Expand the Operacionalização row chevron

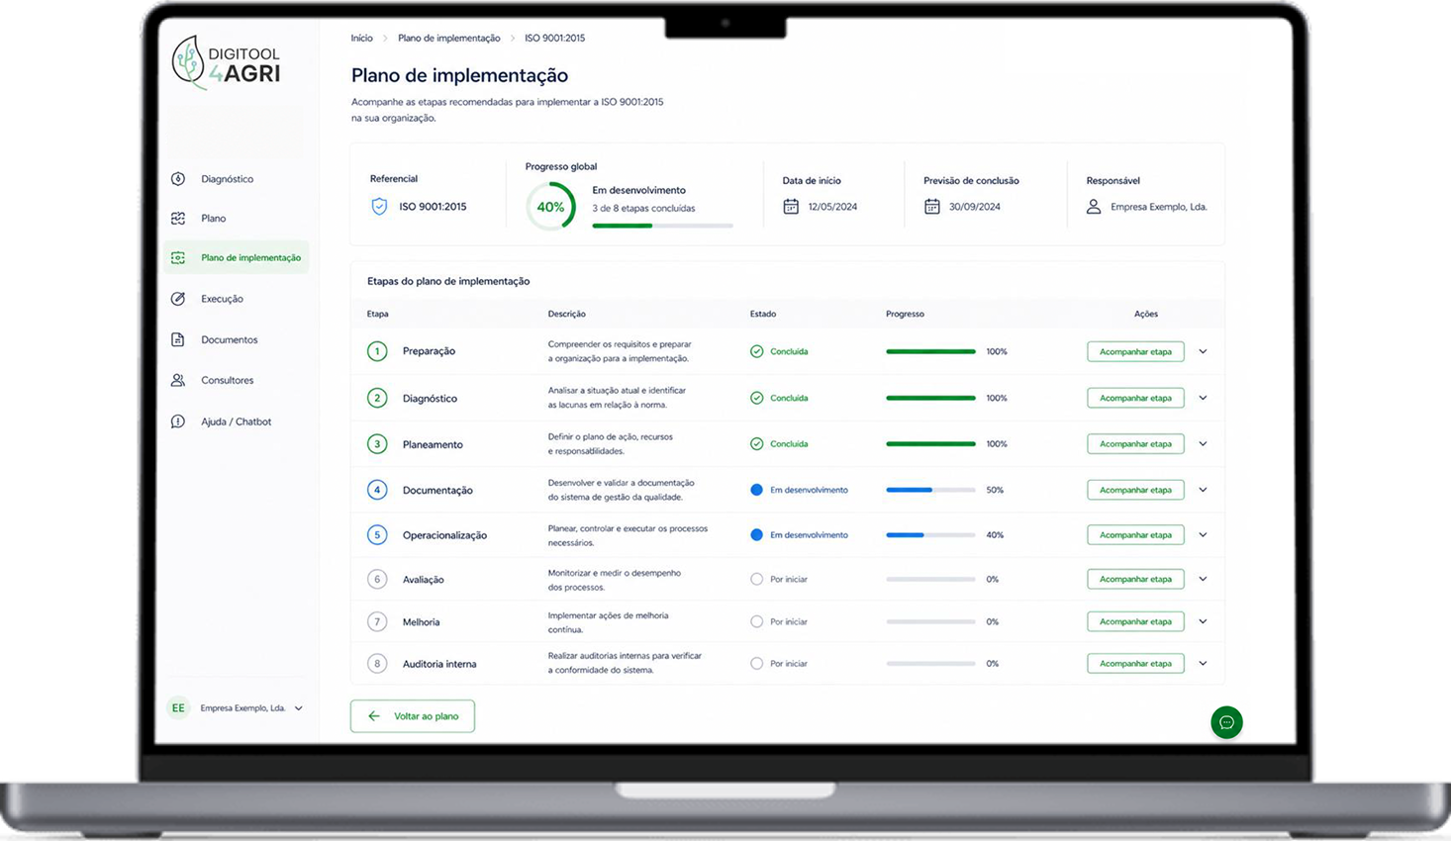pos(1203,535)
